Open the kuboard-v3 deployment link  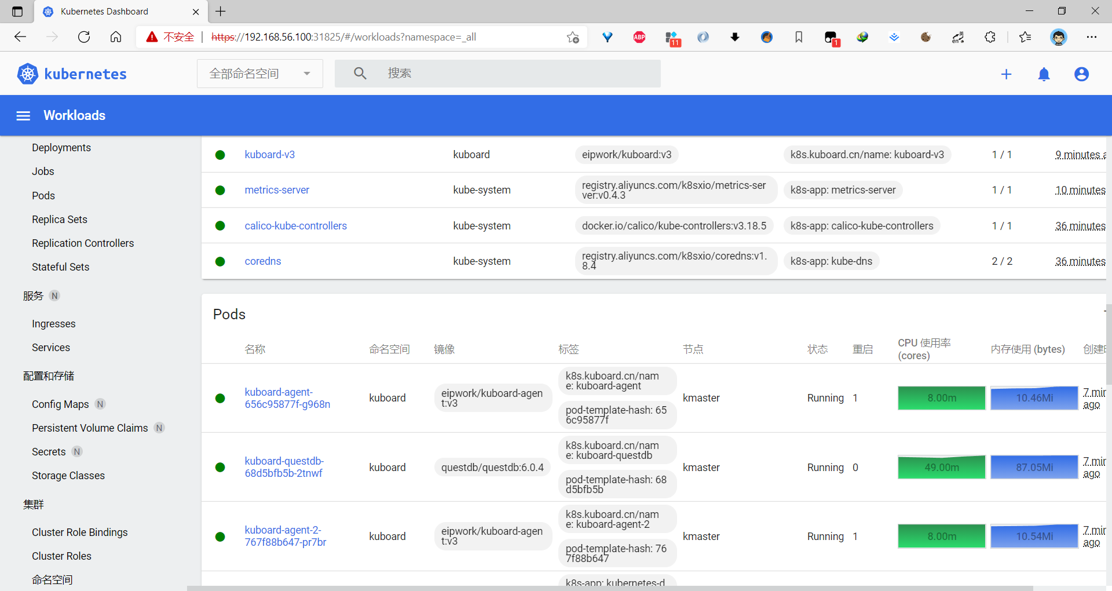270,155
